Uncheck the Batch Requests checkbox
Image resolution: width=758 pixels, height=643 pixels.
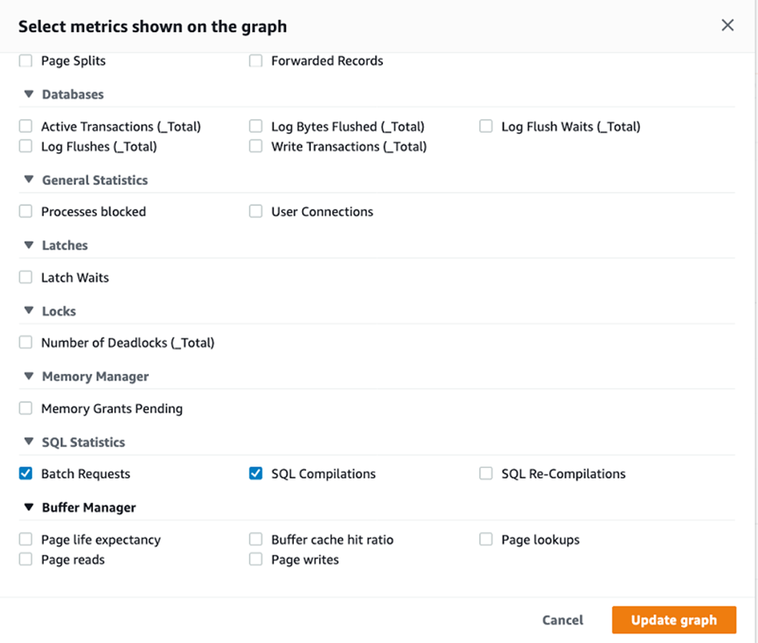pos(26,474)
